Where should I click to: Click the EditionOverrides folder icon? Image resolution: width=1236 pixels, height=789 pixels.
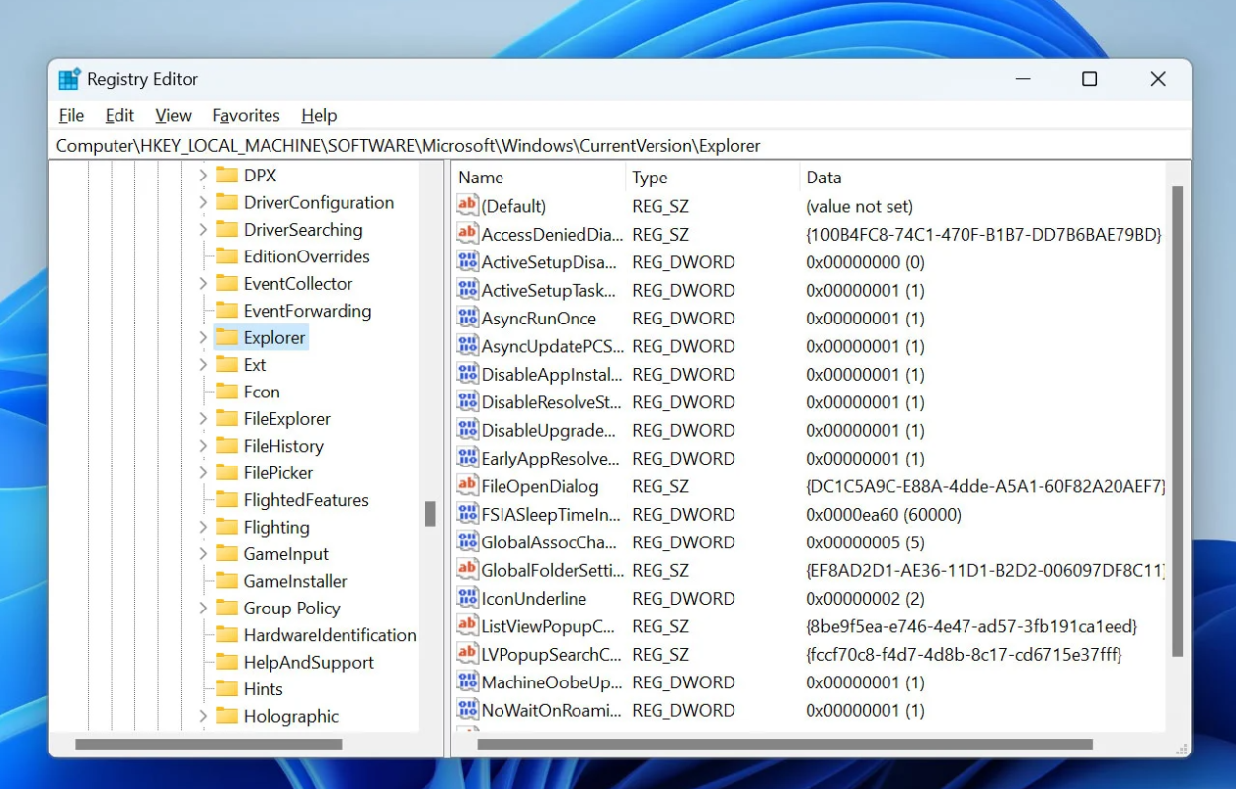[227, 256]
